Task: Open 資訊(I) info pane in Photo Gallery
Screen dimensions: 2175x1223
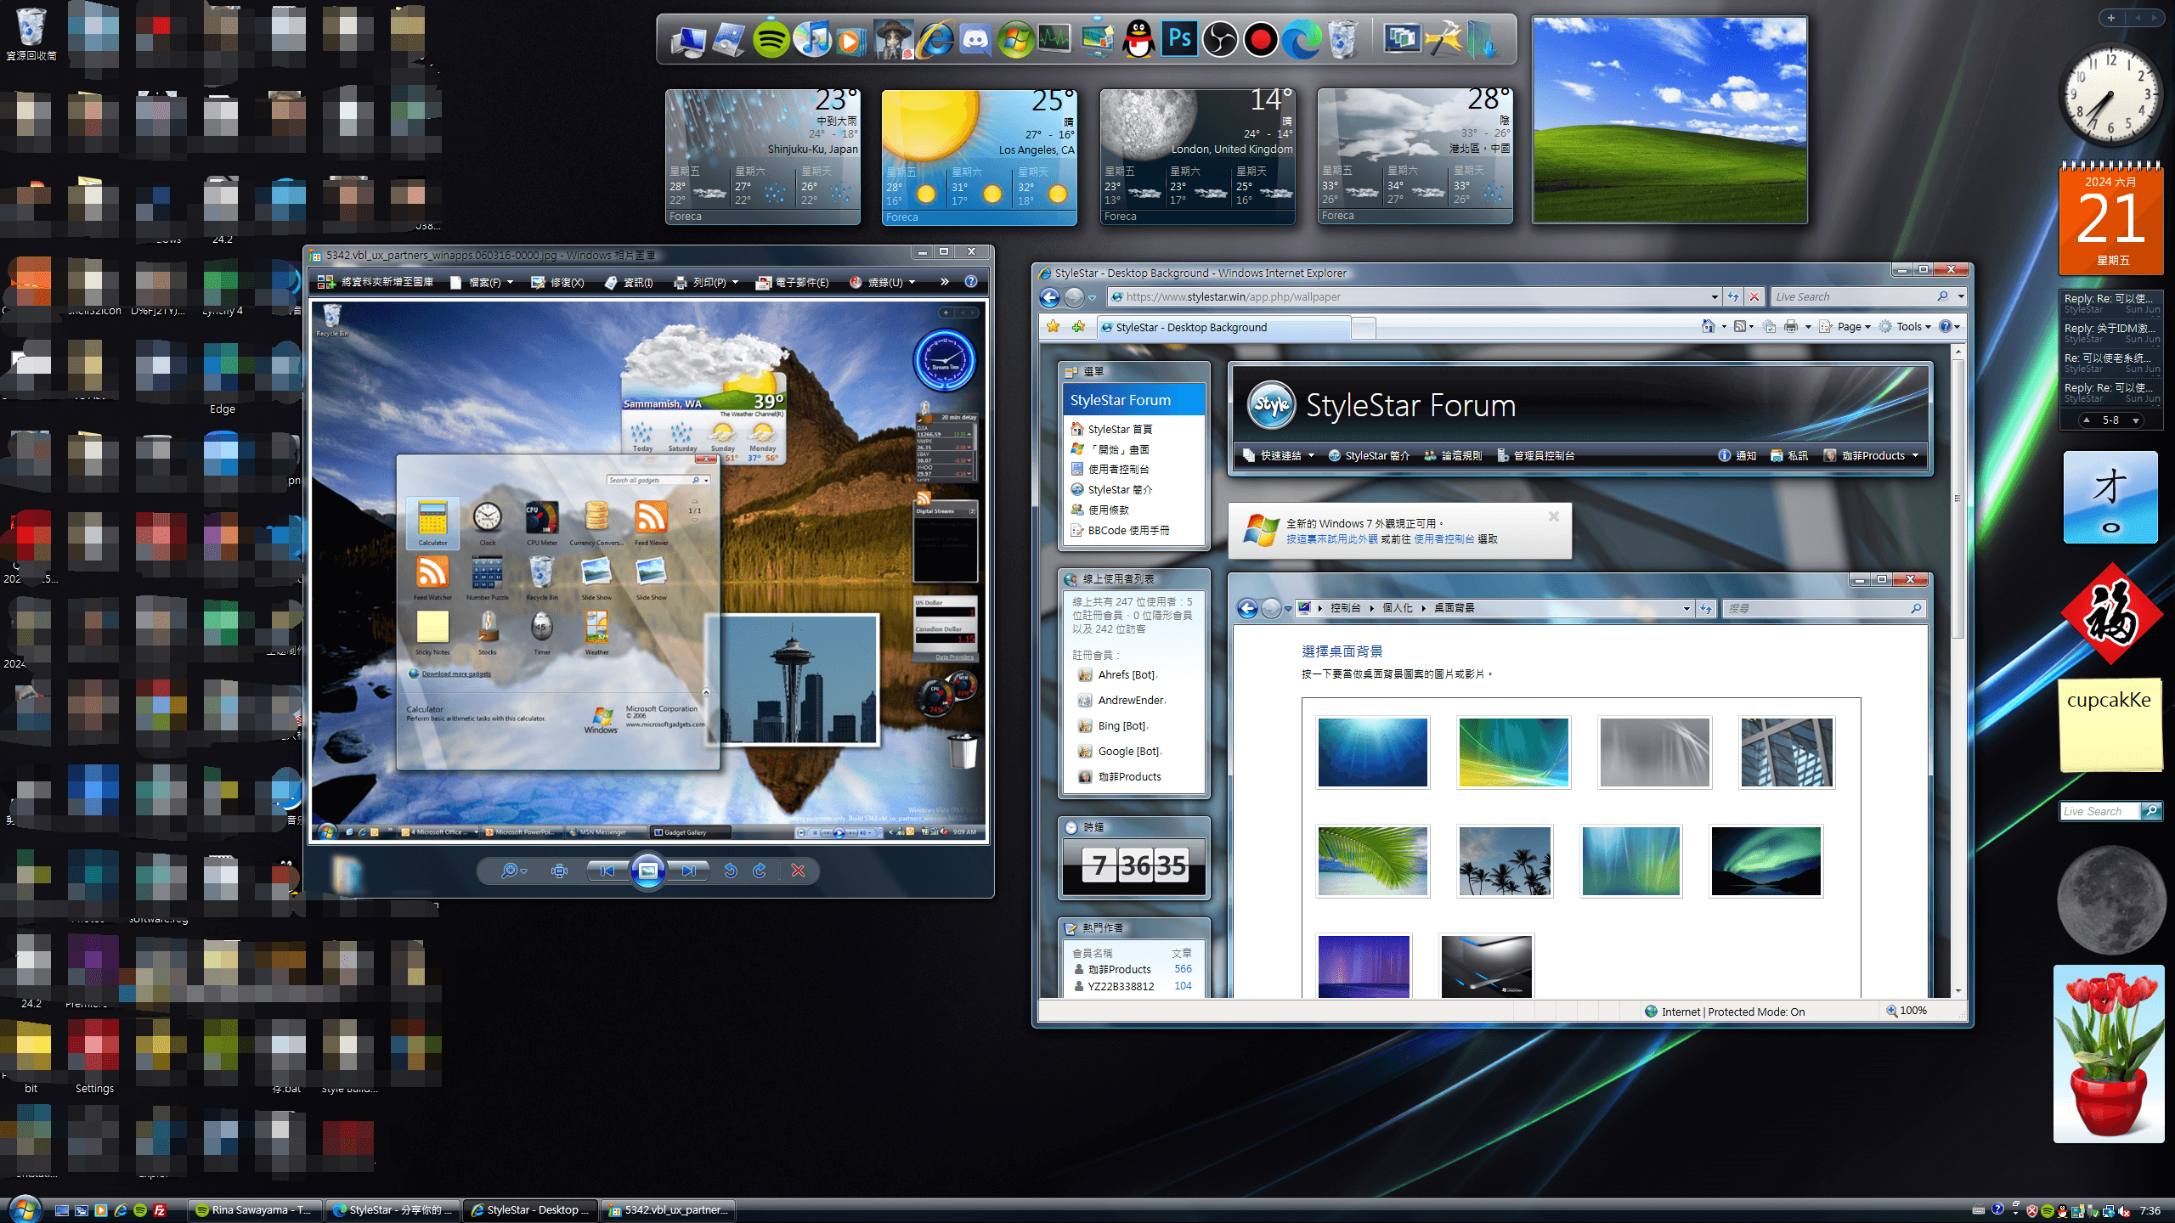Action: [629, 282]
